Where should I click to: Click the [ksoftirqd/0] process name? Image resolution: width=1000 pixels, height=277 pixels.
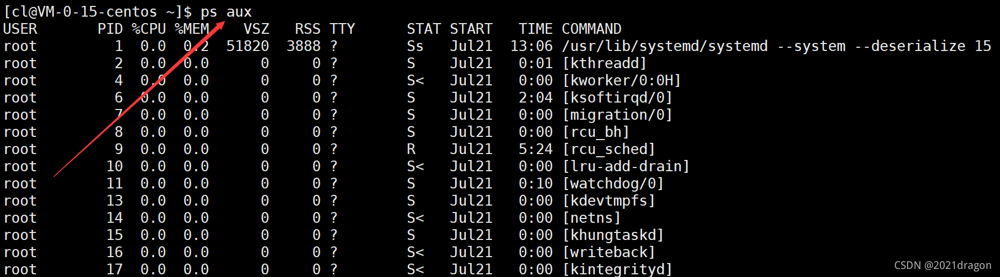pos(617,98)
